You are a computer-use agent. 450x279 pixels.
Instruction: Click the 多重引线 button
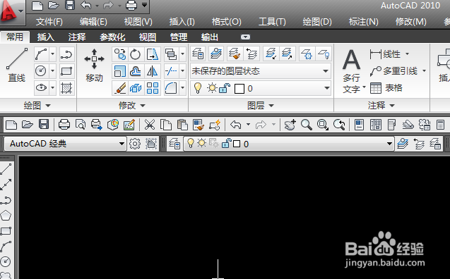pyautogui.click(x=393, y=70)
